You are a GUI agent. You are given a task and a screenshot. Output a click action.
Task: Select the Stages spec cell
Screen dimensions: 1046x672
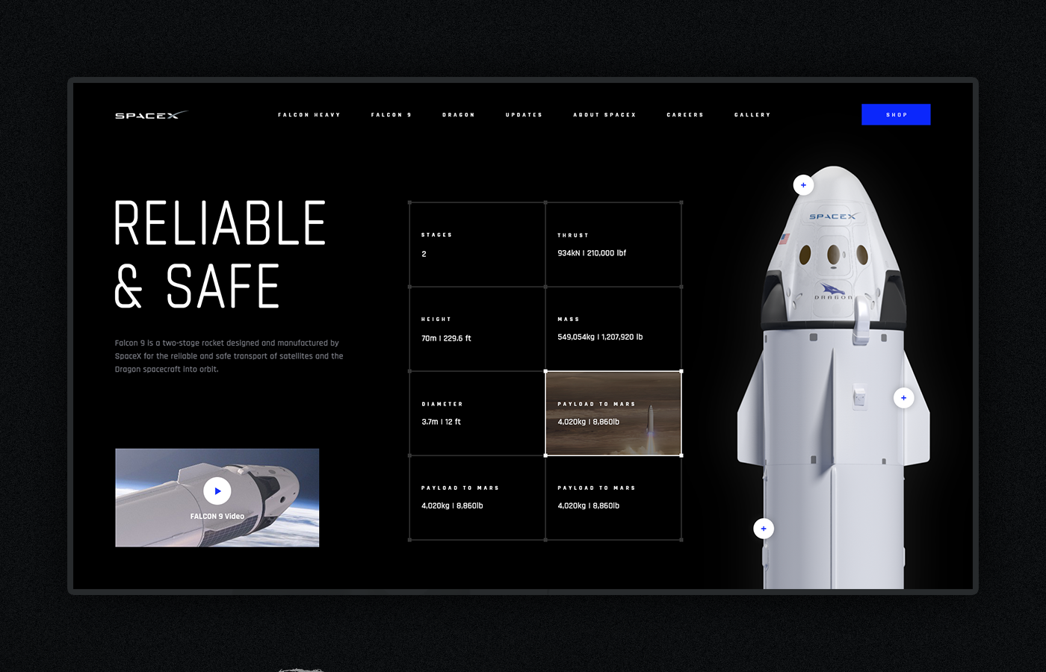(477, 244)
